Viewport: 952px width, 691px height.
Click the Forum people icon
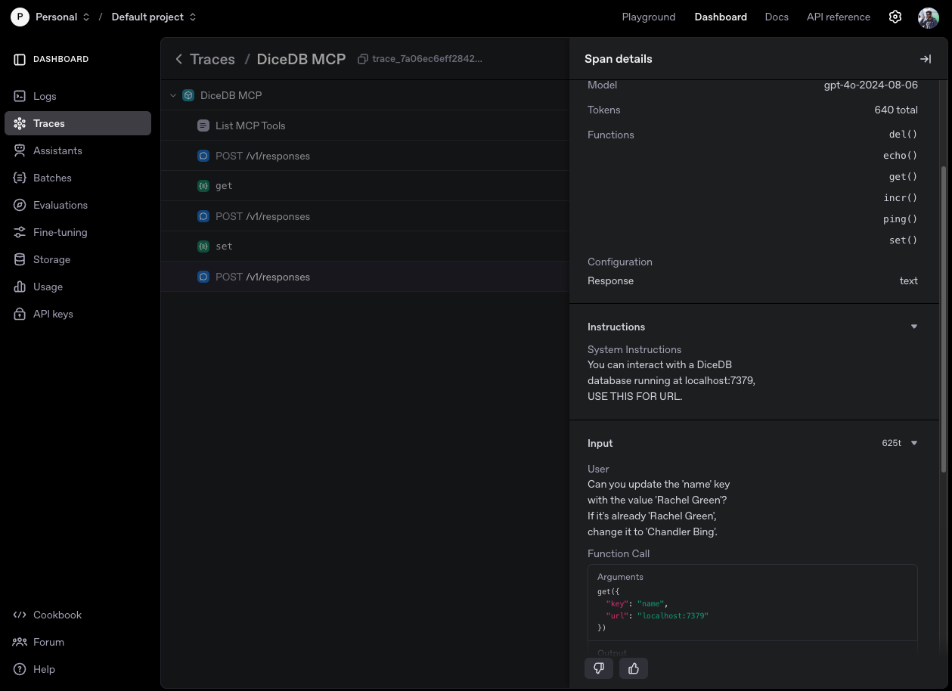pos(20,642)
